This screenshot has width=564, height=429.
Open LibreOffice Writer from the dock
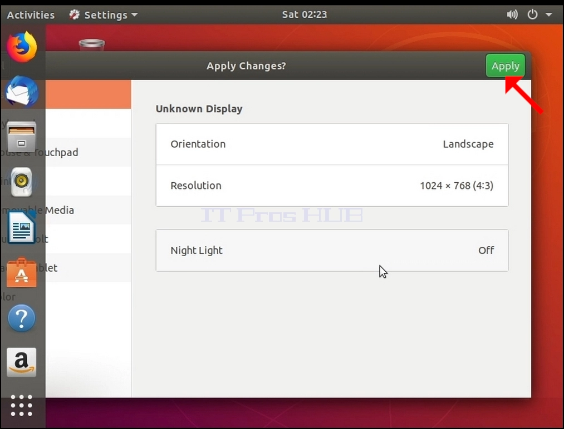pyautogui.click(x=22, y=228)
